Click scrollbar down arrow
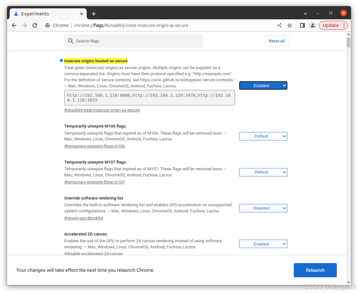 pos(348,282)
